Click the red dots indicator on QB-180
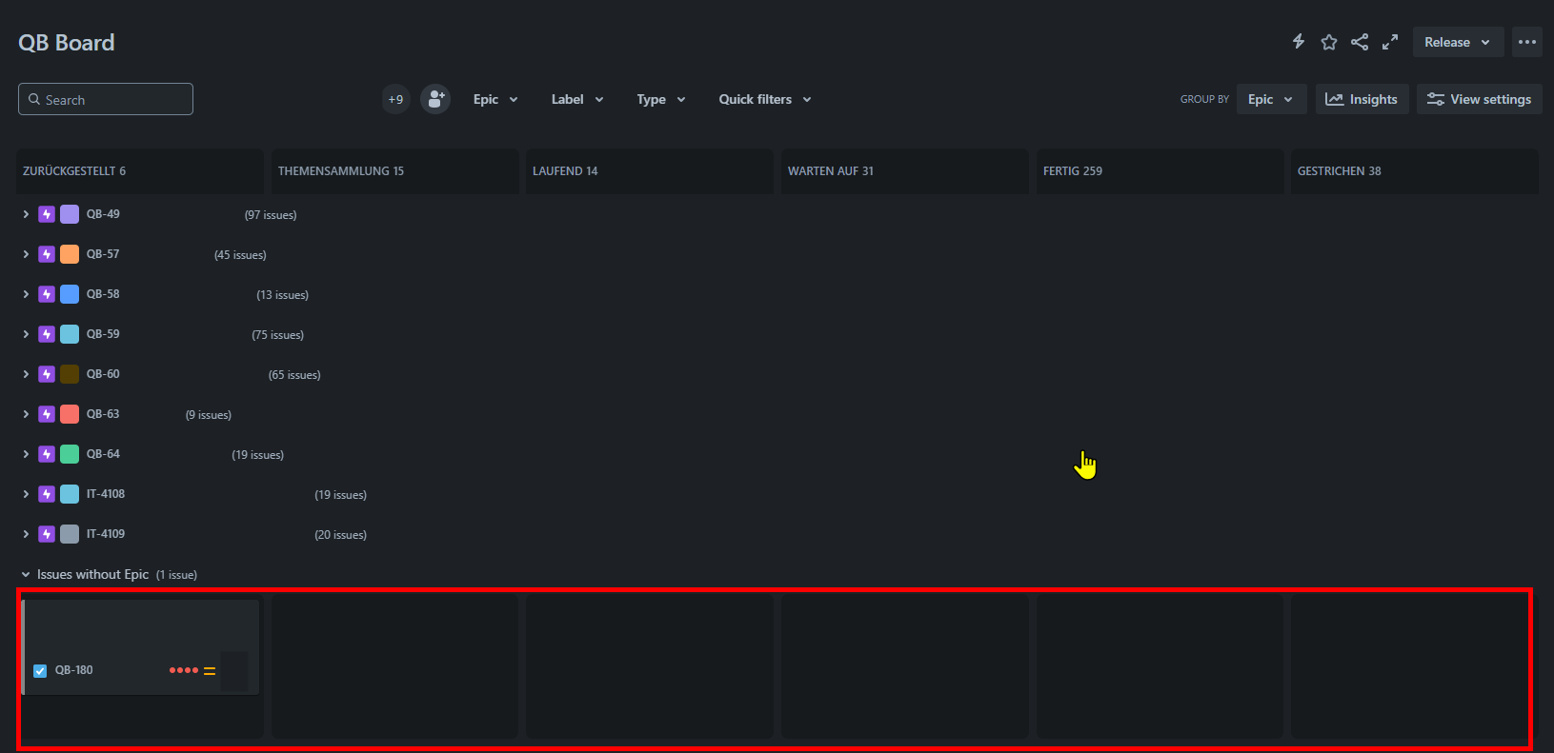The image size is (1554, 753). 184,670
